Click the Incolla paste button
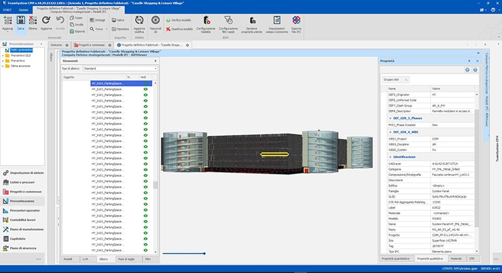 (77, 24)
